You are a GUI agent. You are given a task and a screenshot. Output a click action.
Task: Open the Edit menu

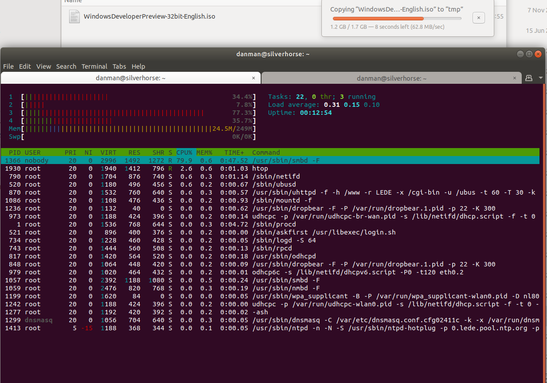[x=25, y=66]
